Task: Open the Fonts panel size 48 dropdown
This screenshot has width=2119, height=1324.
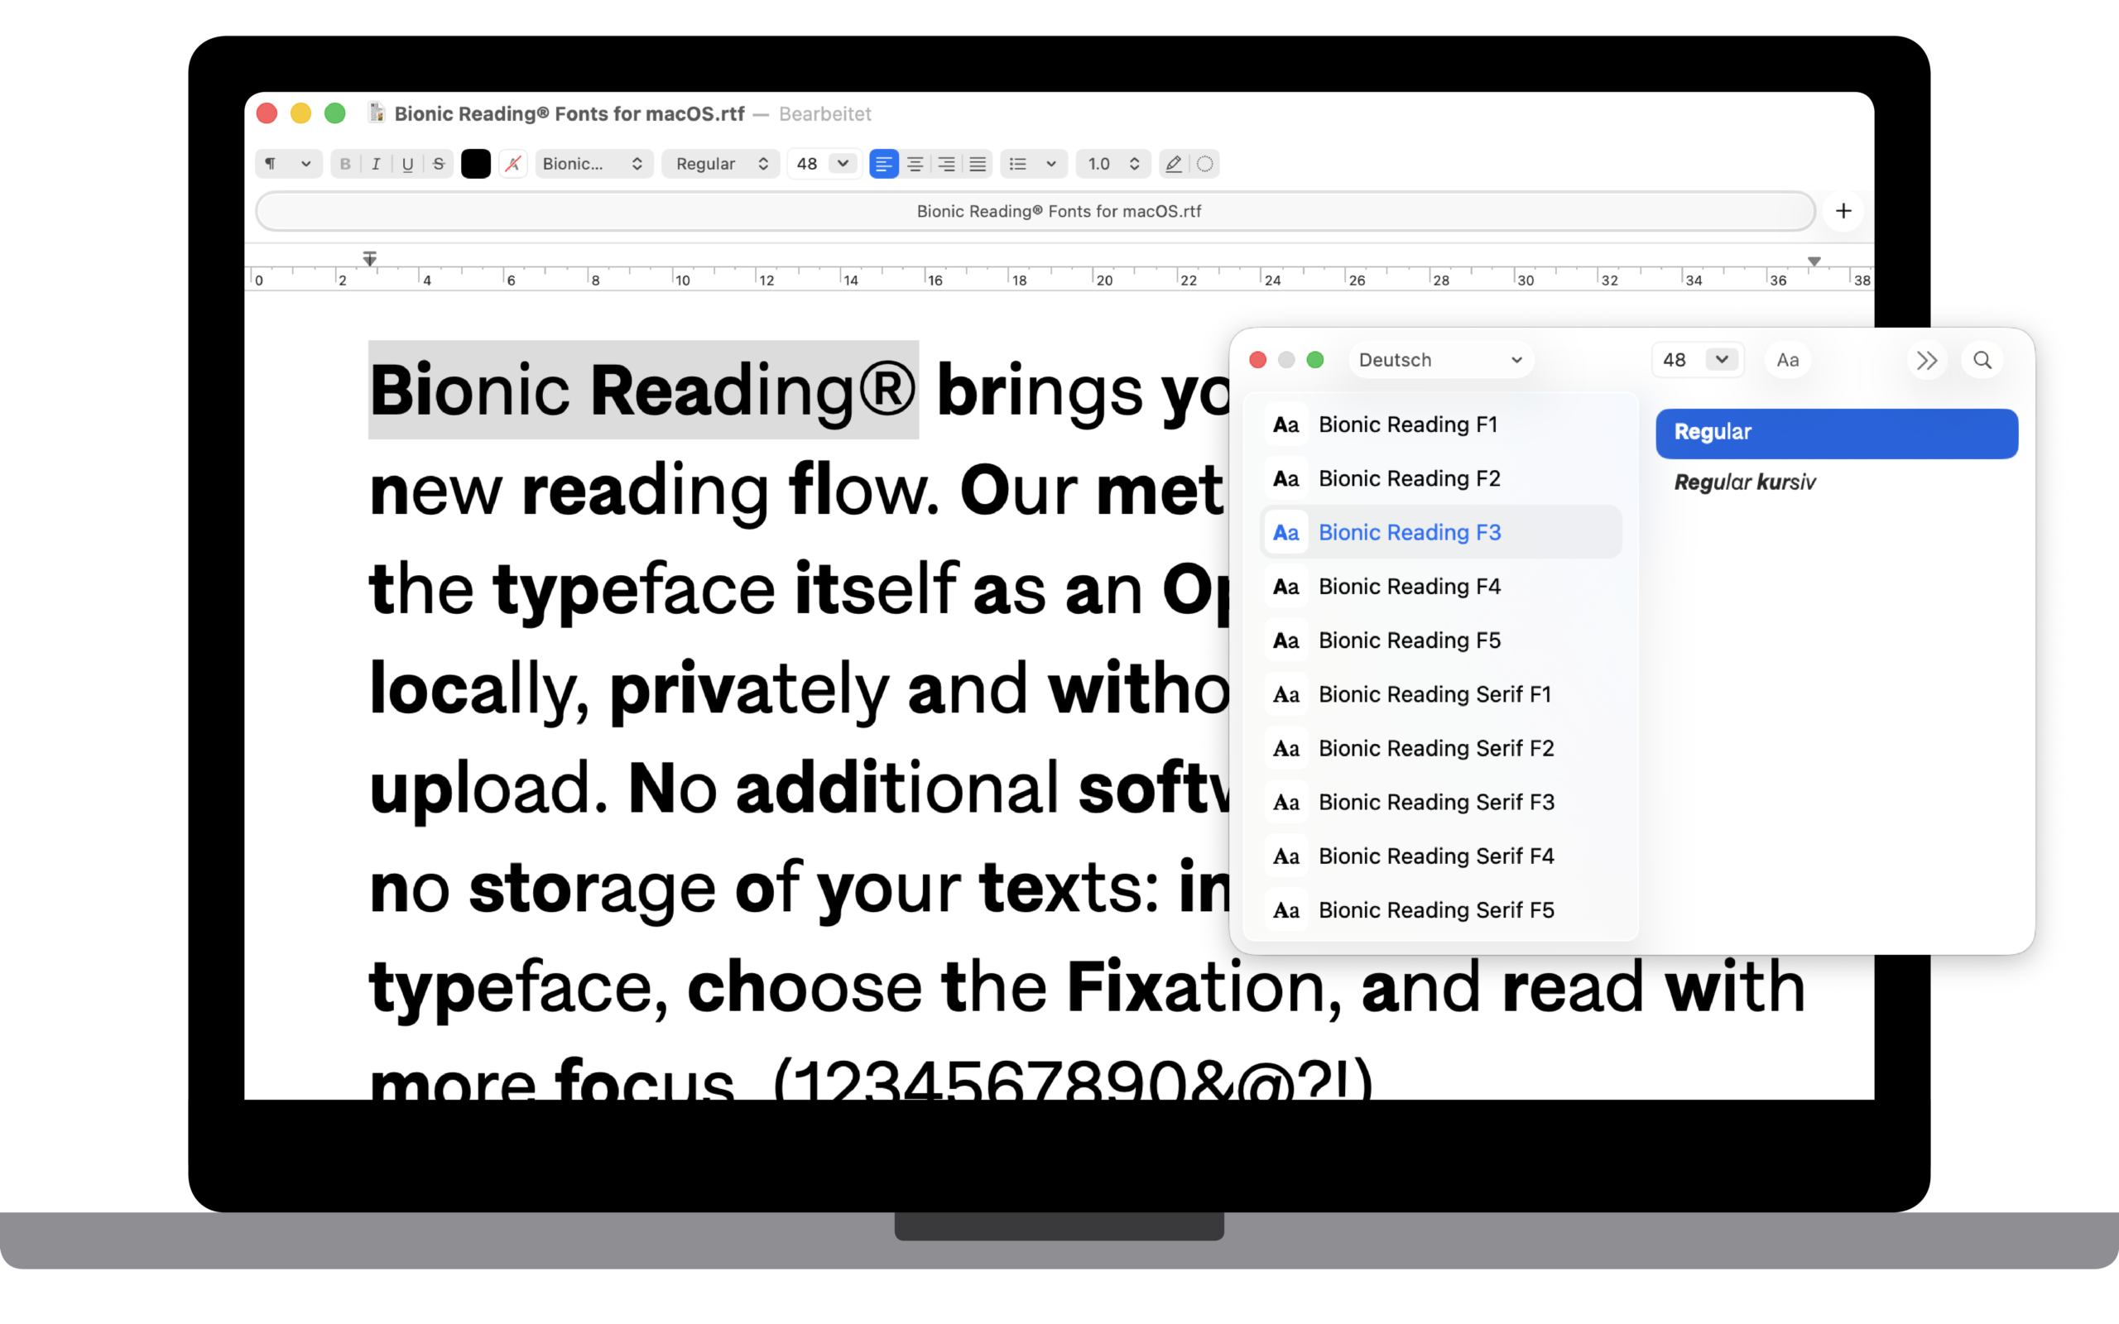Action: pyautogui.click(x=1722, y=360)
